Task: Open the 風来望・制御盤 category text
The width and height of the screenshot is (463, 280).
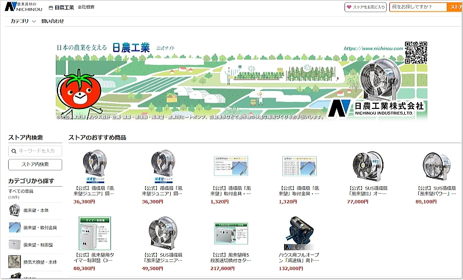Action: pos(38,245)
